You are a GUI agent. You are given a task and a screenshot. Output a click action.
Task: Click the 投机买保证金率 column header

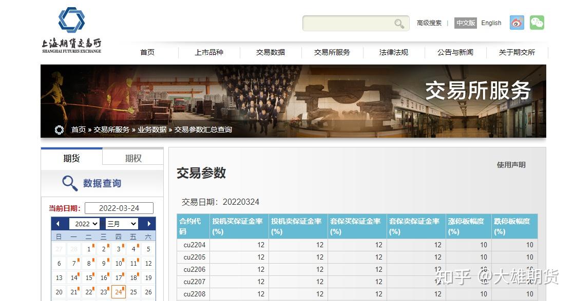239,226
